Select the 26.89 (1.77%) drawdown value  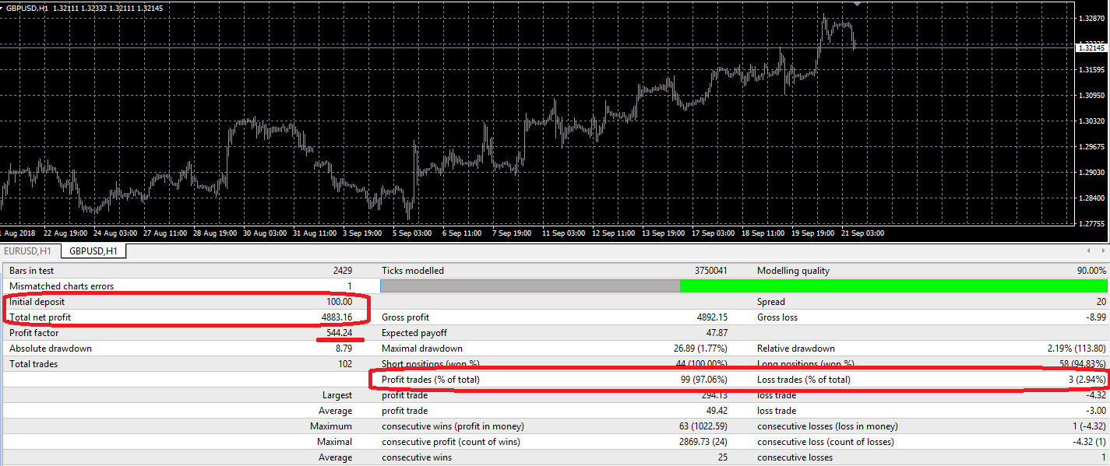coord(700,349)
